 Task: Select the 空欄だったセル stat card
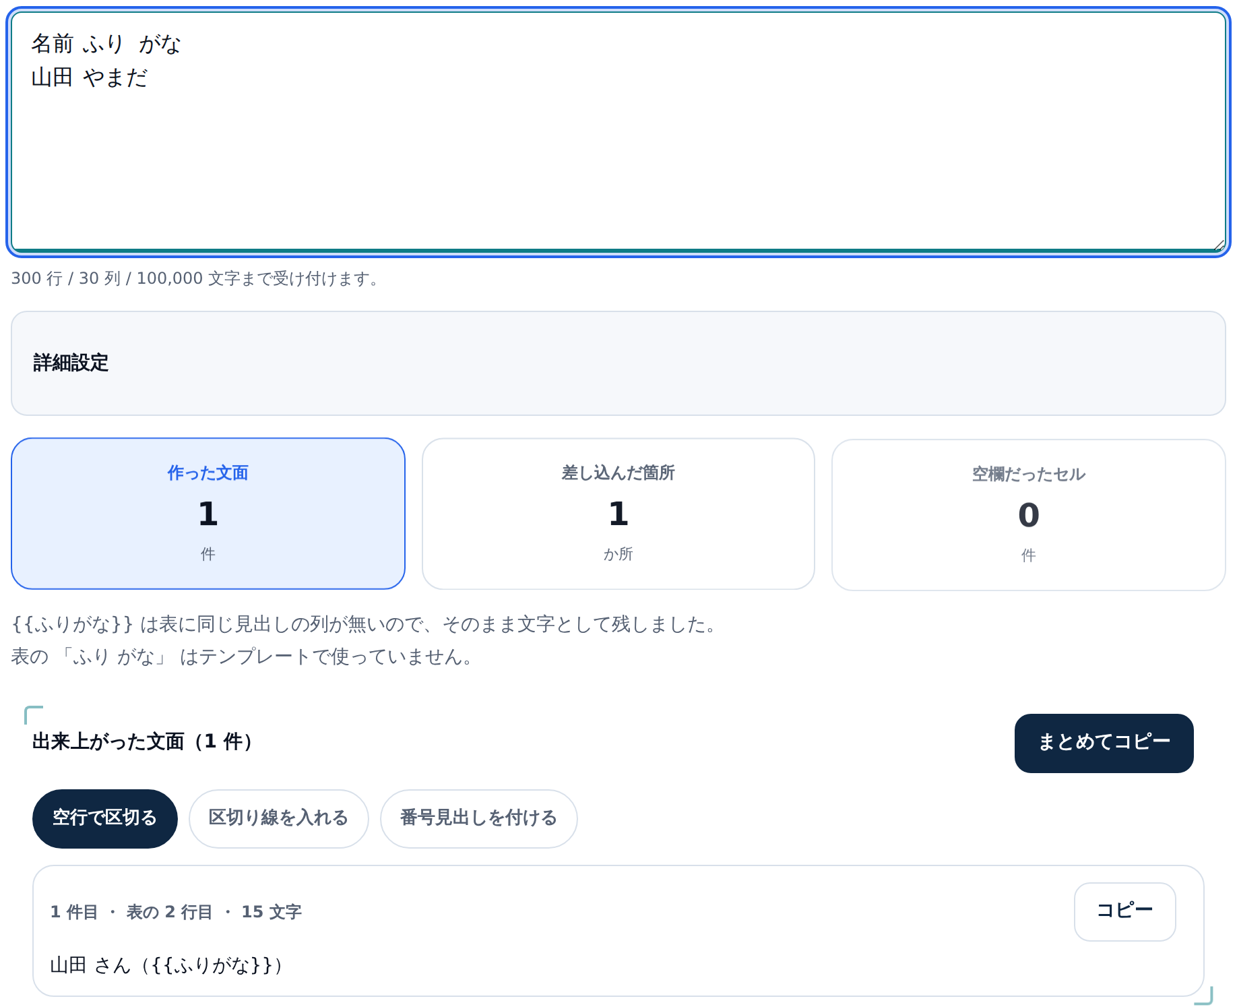pos(1028,515)
